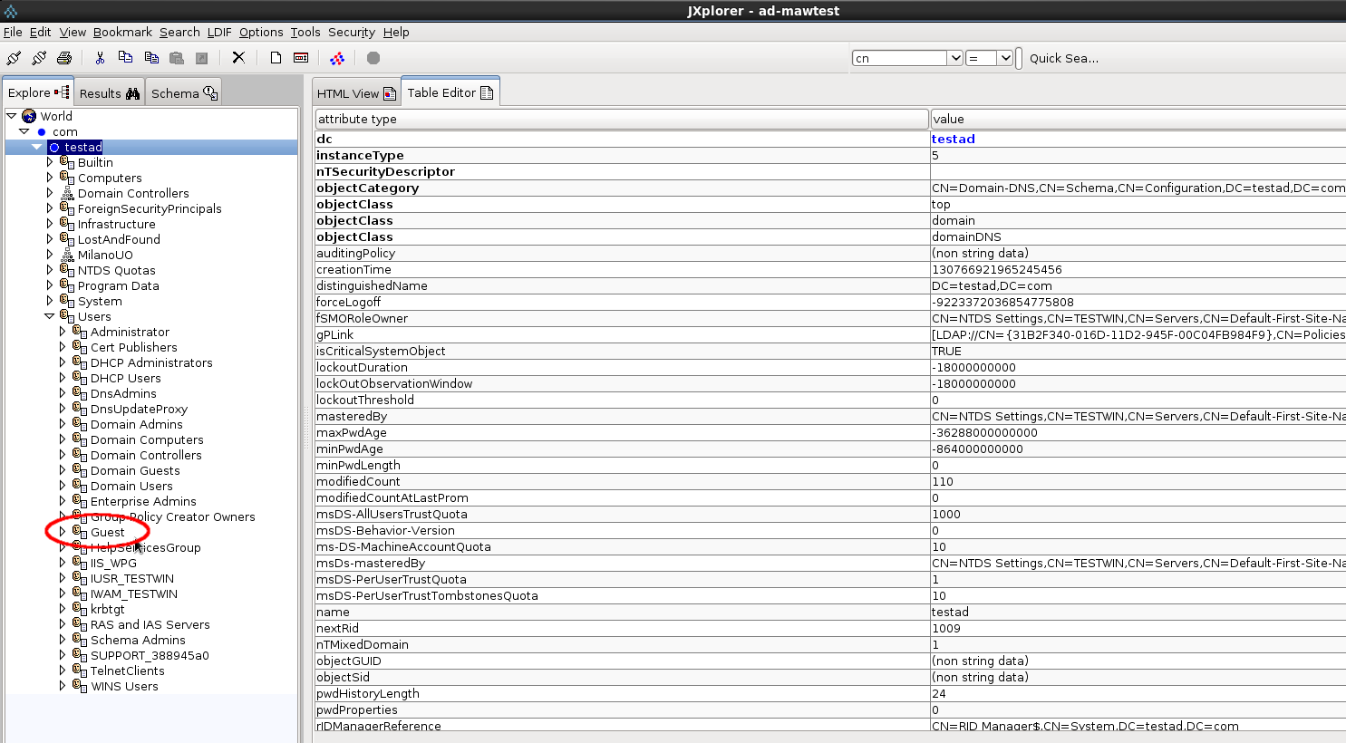
Task: Click the Copy DN toolbar icon
Action: click(125, 58)
